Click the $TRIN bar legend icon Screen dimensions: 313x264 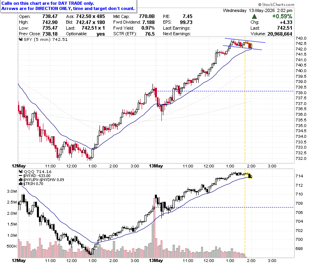click(x=20, y=184)
